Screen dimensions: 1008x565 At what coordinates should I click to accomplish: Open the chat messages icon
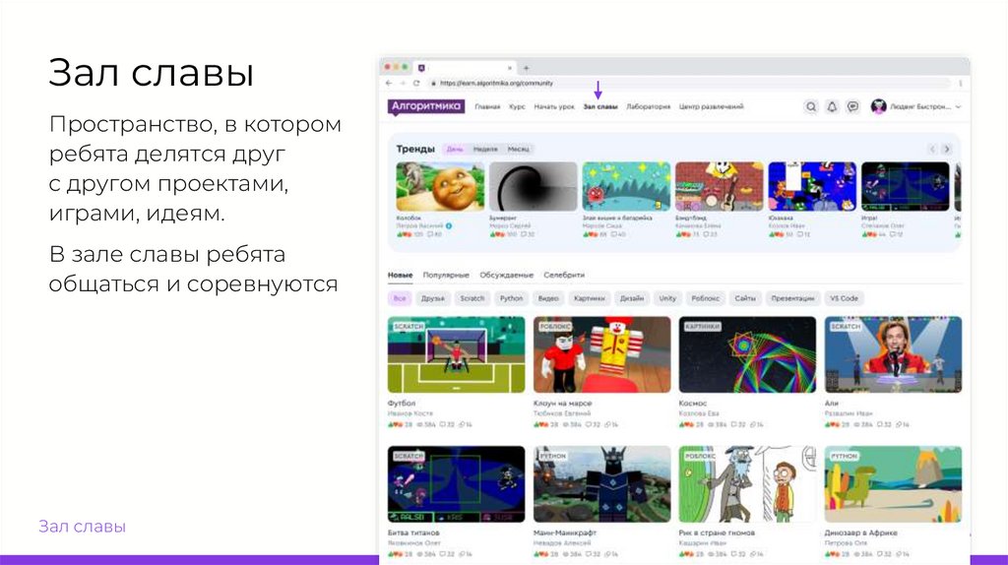coord(852,106)
